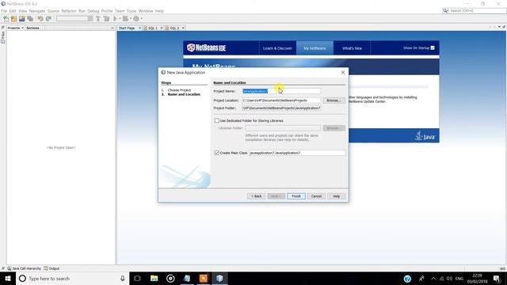The width and height of the screenshot is (507, 285).
Task: Click the Finish button
Action: pyautogui.click(x=296, y=196)
